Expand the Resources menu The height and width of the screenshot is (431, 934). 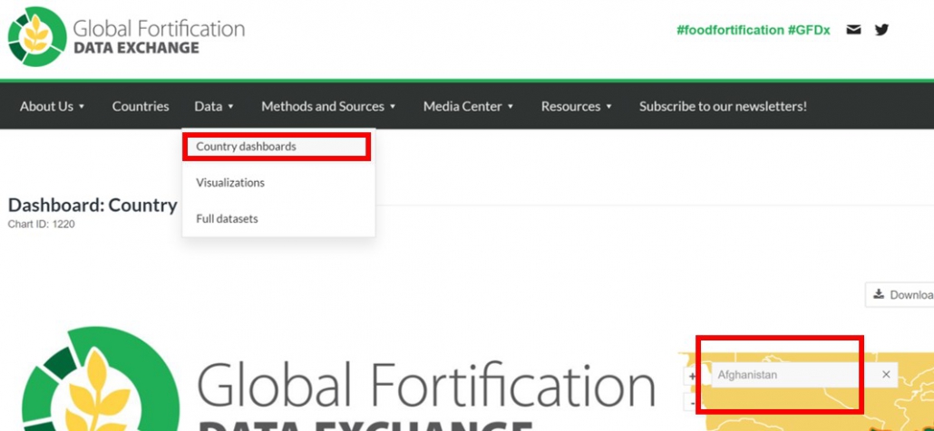point(576,107)
